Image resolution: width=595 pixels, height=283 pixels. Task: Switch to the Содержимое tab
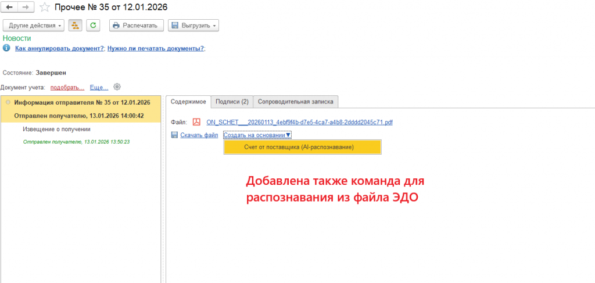tap(188, 102)
